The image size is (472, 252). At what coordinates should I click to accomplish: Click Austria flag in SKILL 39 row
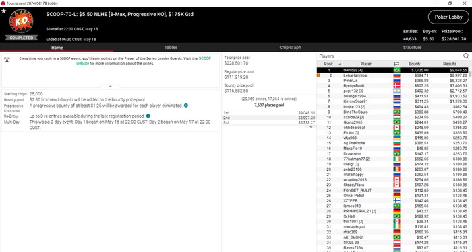point(396,243)
